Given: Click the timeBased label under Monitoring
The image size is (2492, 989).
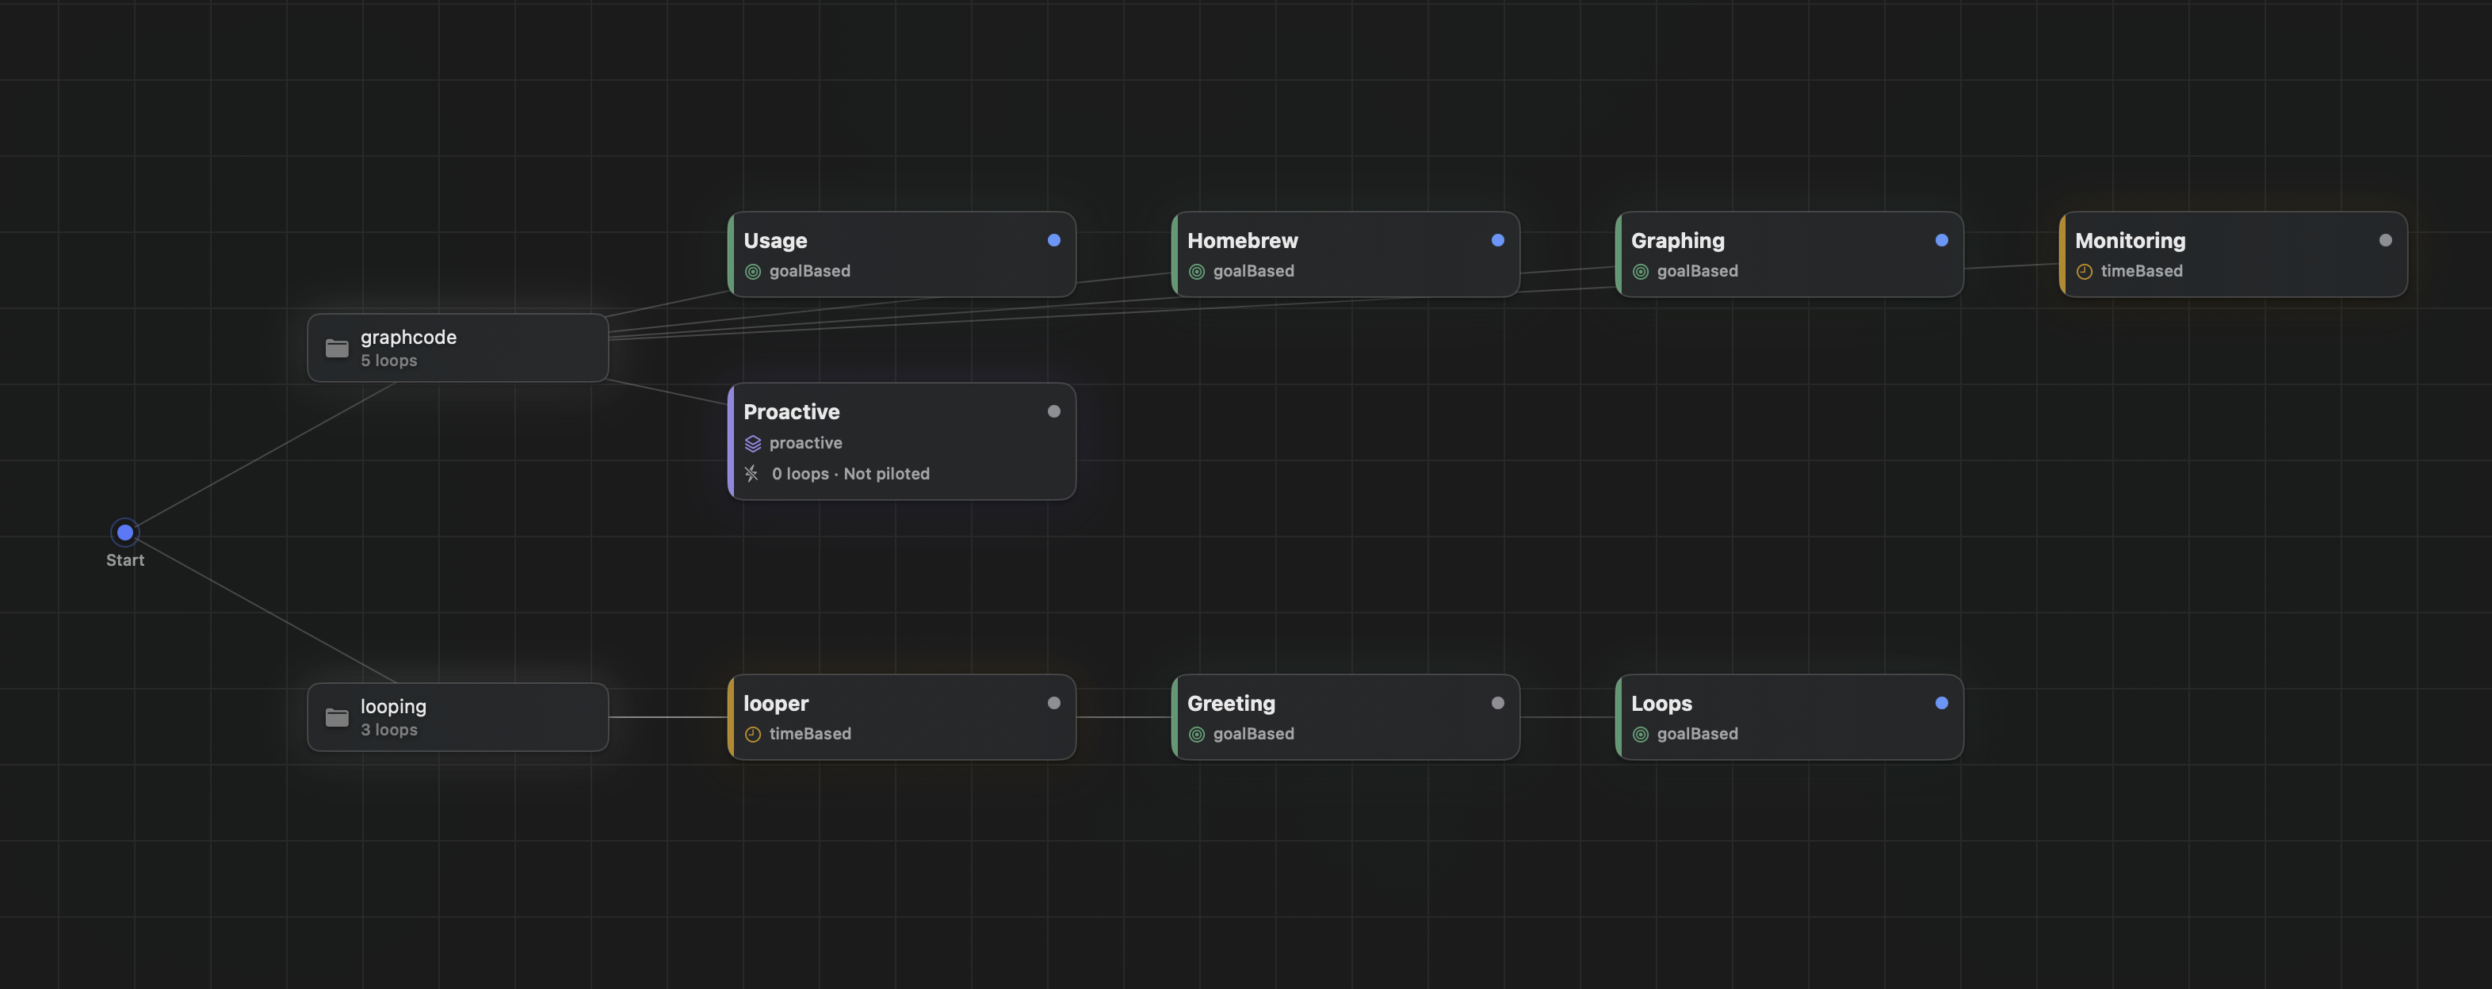Looking at the screenshot, I should click(x=2142, y=272).
